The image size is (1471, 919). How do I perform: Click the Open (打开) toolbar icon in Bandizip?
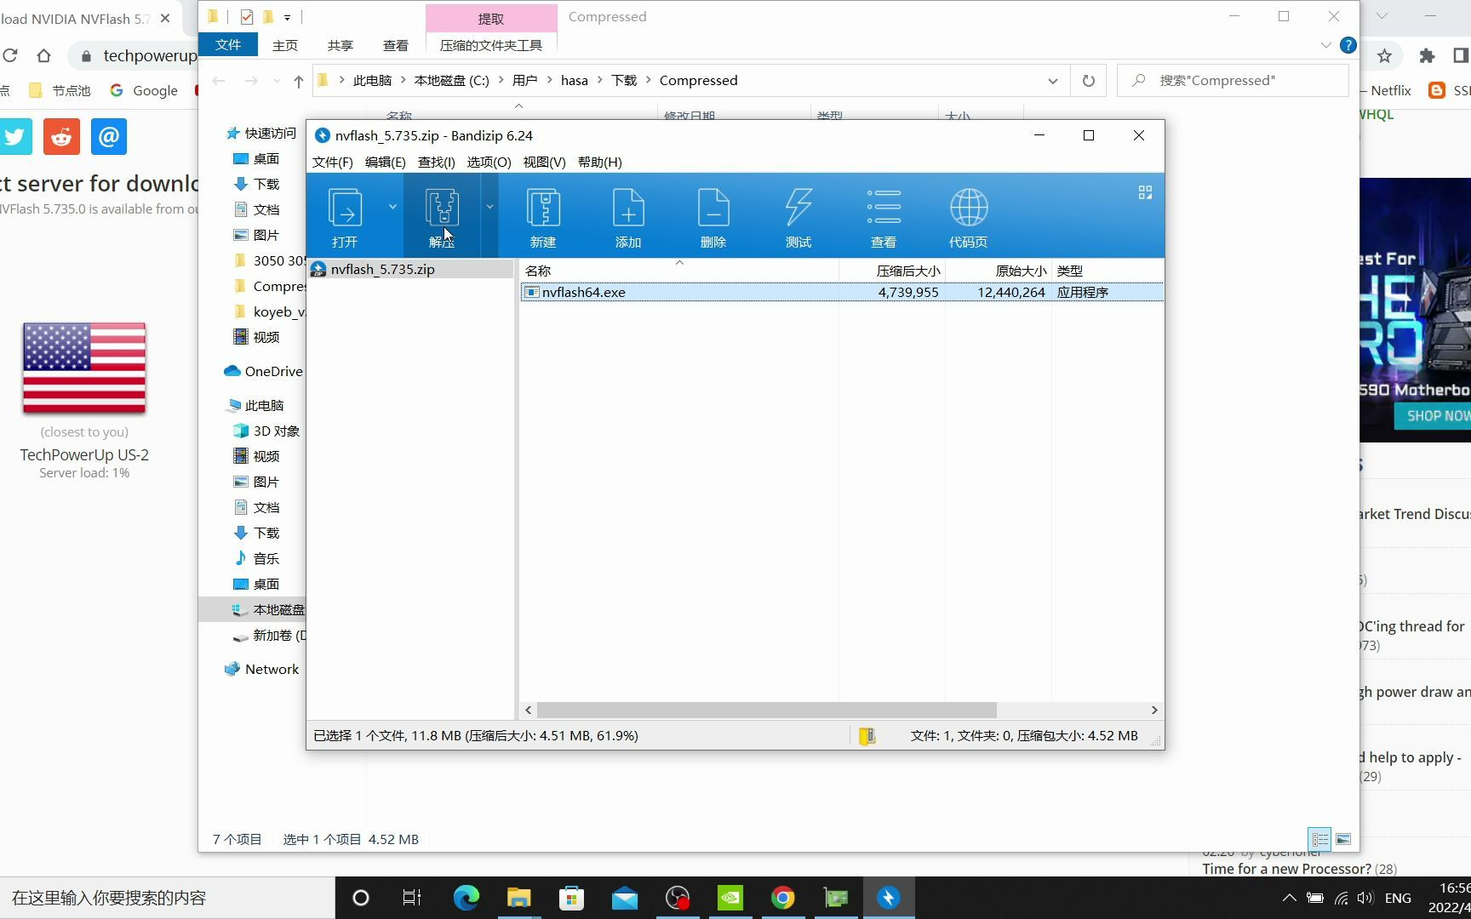point(345,217)
